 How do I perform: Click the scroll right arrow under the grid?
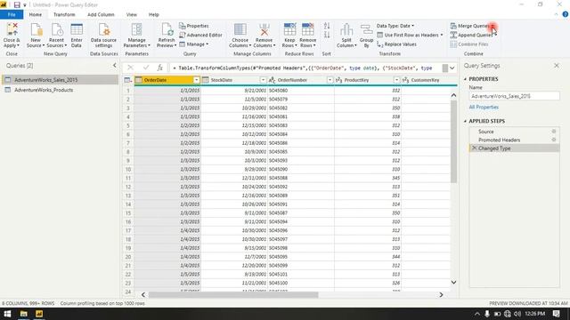pos(441,294)
